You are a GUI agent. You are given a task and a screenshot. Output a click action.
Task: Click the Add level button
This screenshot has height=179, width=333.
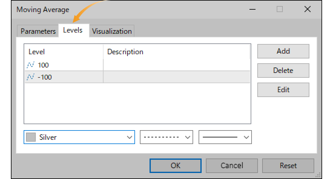[283, 51]
